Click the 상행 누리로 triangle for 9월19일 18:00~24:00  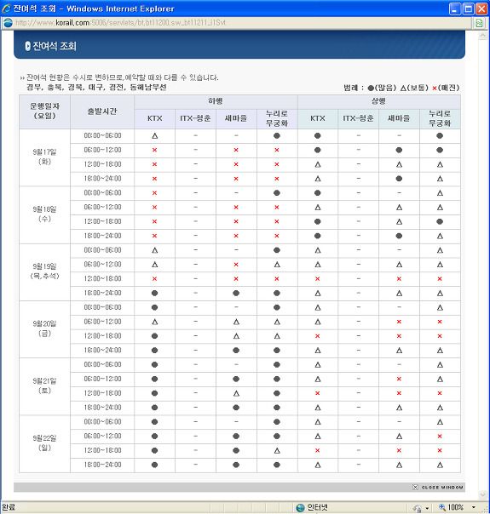[x=440, y=293]
